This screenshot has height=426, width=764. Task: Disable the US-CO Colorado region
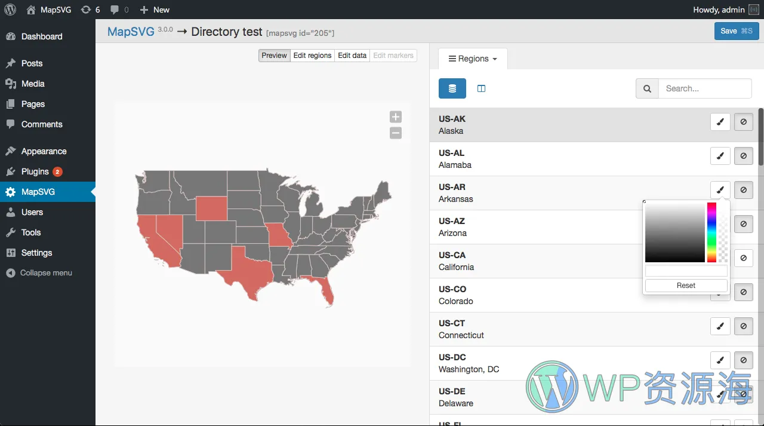coord(744,292)
